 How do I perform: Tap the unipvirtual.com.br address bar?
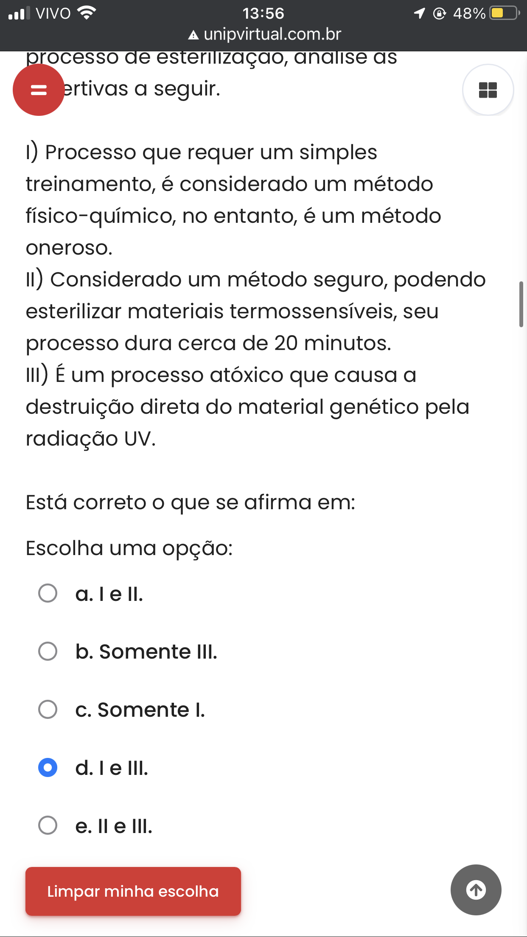coord(264,34)
